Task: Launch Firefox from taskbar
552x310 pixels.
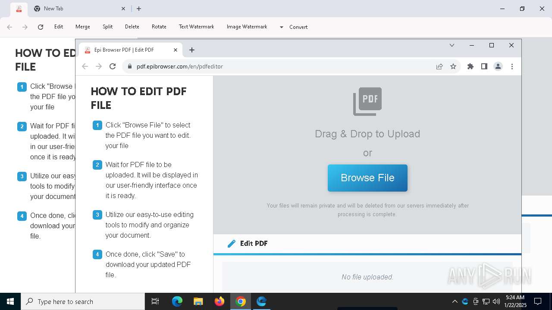Action: (220, 301)
